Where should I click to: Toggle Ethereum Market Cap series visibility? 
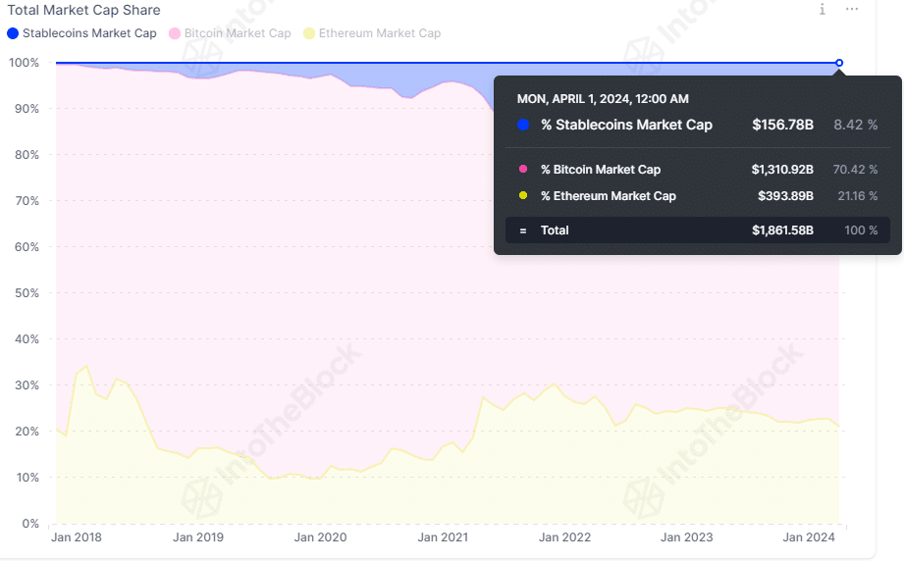372,33
